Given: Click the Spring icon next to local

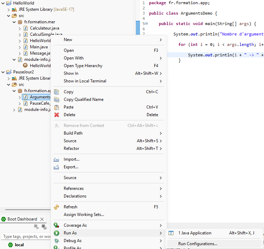Looking at the screenshot, I should point(10,245).
